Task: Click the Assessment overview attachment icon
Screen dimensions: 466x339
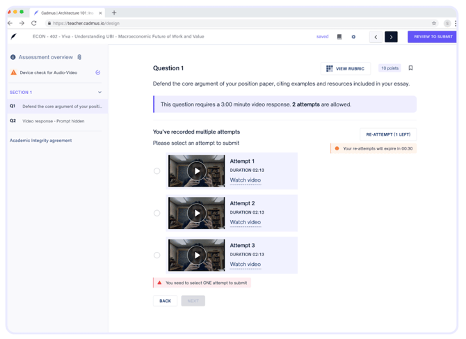Action: [x=79, y=57]
